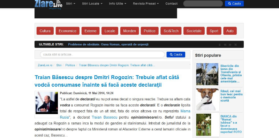Browse the Locale category
This screenshot has width=279, height=138.
click(x=110, y=31)
